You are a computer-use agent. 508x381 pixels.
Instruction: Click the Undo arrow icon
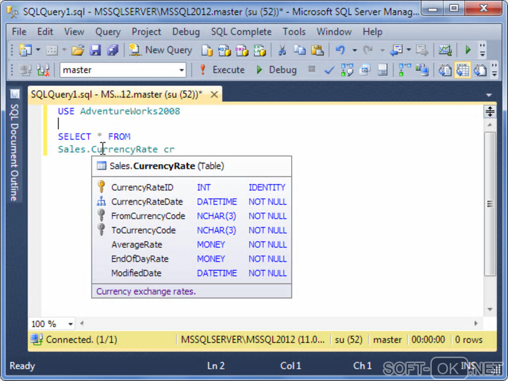pos(340,50)
